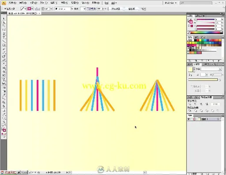The height and width of the screenshot is (175, 226).
Task: Select the Zoom magnifier tool
Action: coord(4,122)
